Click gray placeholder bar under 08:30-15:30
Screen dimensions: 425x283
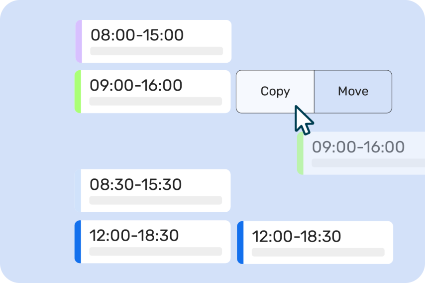[156, 200]
